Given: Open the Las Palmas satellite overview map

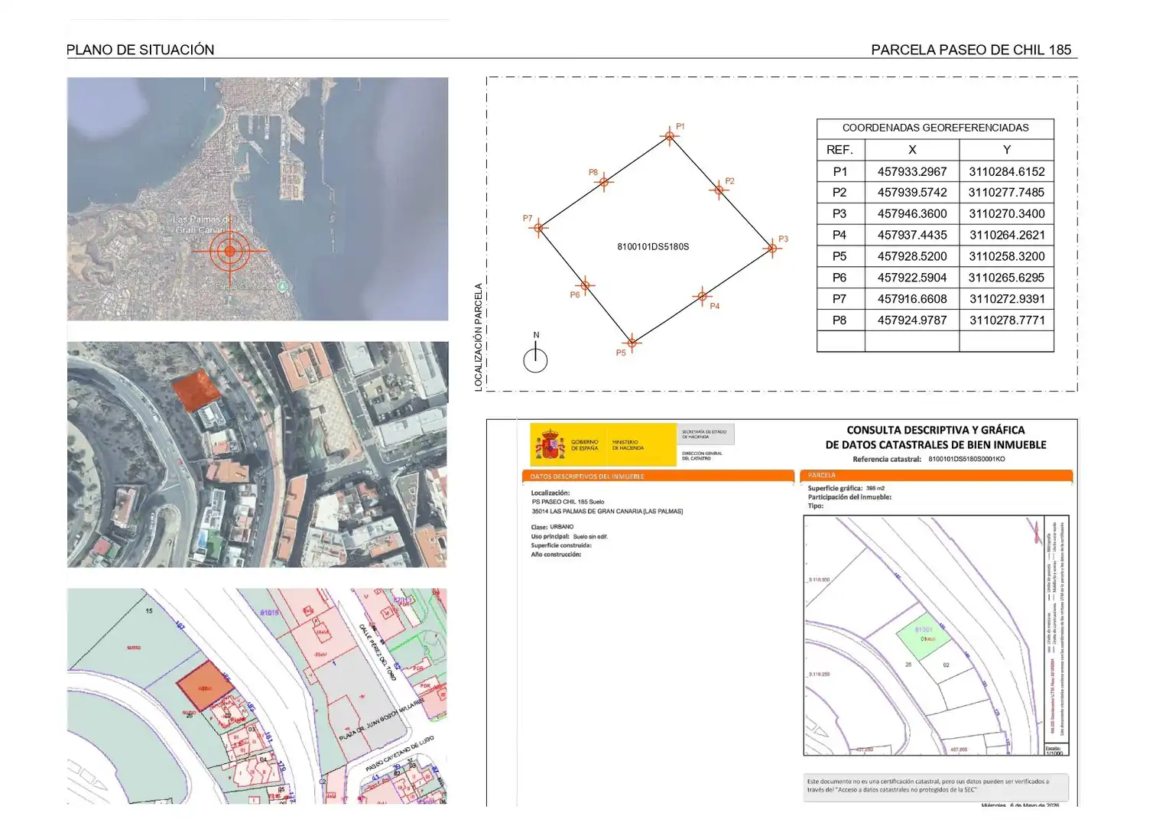Looking at the screenshot, I should coord(258,199).
